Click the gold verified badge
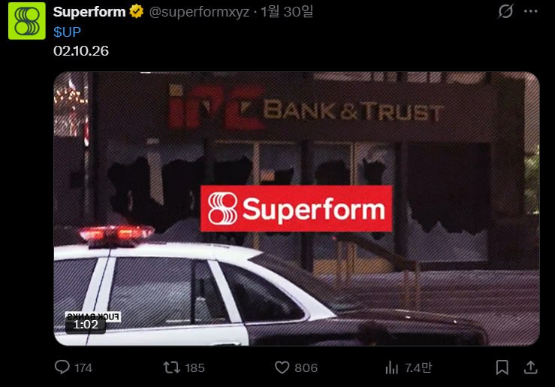 (136, 11)
